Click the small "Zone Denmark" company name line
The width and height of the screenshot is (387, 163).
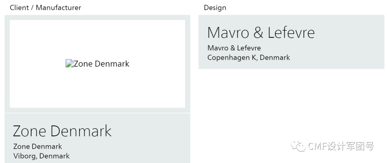pyautogui.click(x=38, y=147)
